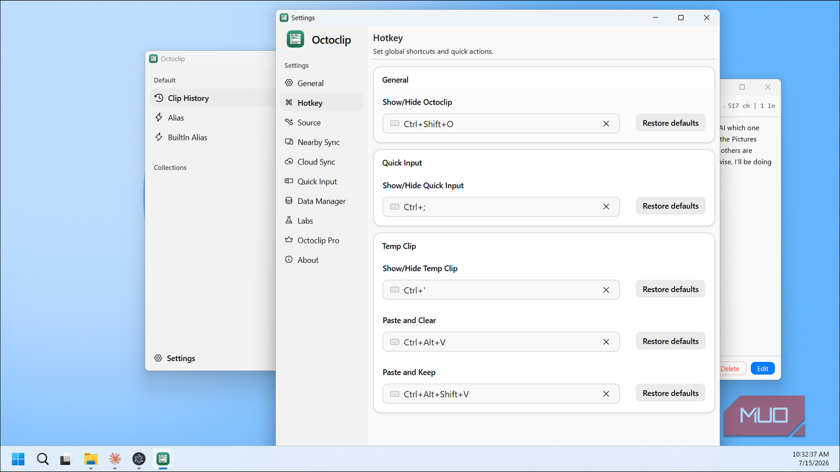Open the General settings page
This screenshot has height=472, width=840.
pyautogui.click(x=321, y=83)
